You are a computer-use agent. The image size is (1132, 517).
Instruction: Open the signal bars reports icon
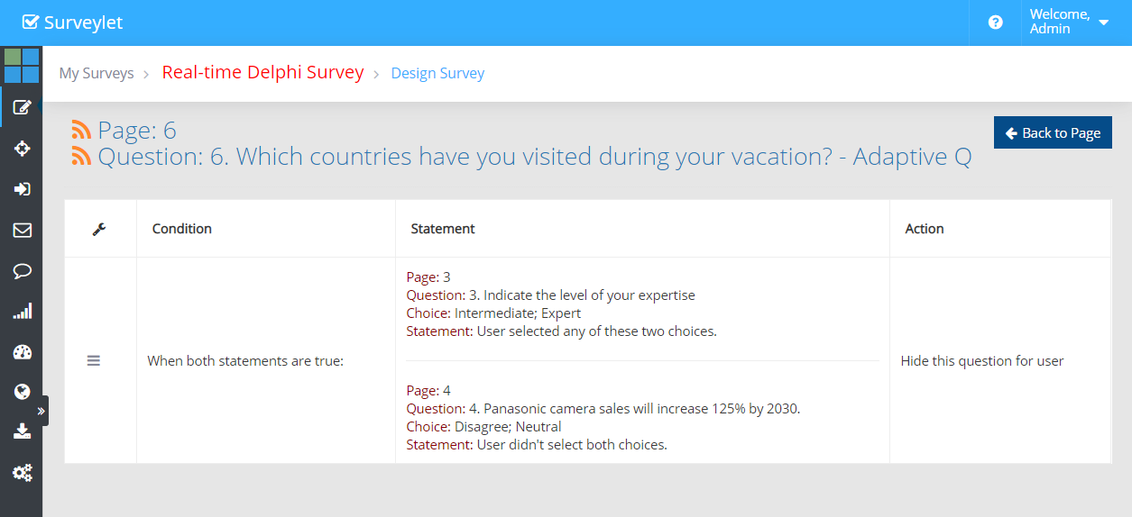[23, 312]
